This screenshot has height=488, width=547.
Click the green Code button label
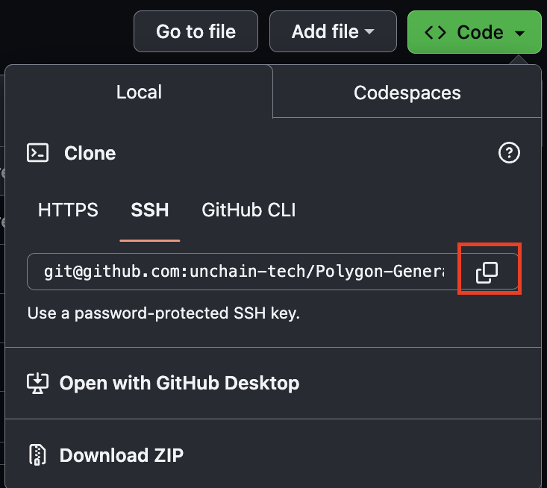coord(480,32)
